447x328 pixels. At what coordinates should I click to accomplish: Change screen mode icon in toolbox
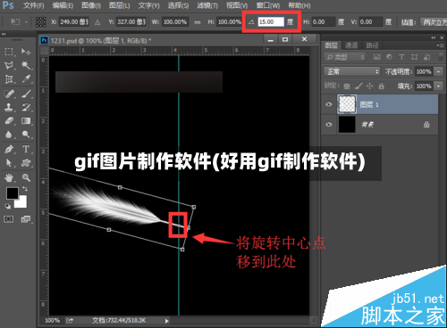point(26,219)
